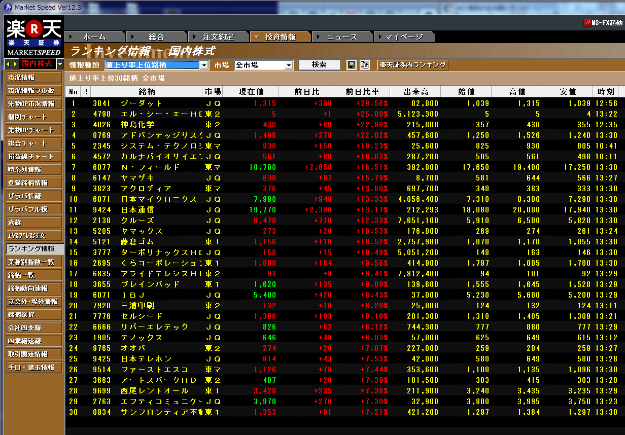
Task: Select the クルーズ stock name
Action: coord(137,221)
